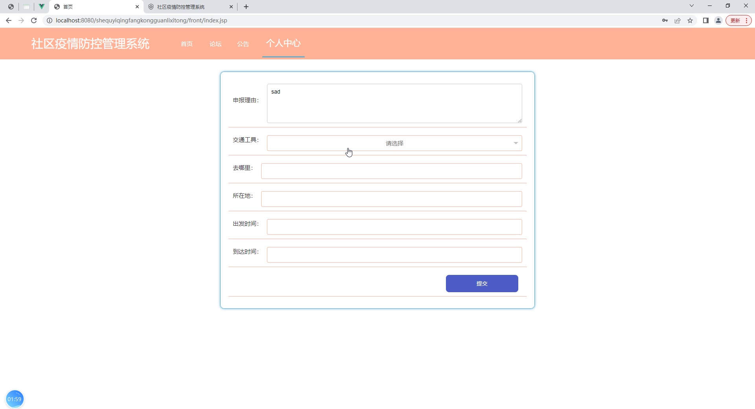Navigate to 首页 in site header
Viewport: 755px width, 409px height.
click(187, 44)
